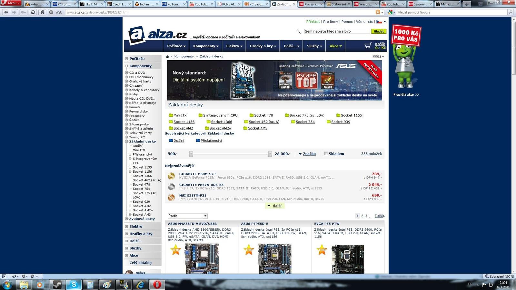
Task: Click the Windows Start button
Action: (x=7, y=285)
